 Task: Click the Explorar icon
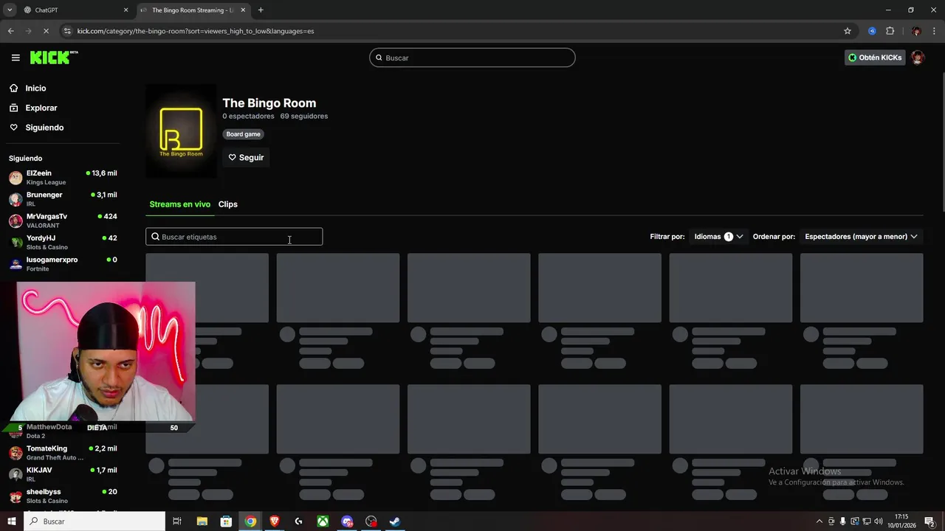pos(14,108)
